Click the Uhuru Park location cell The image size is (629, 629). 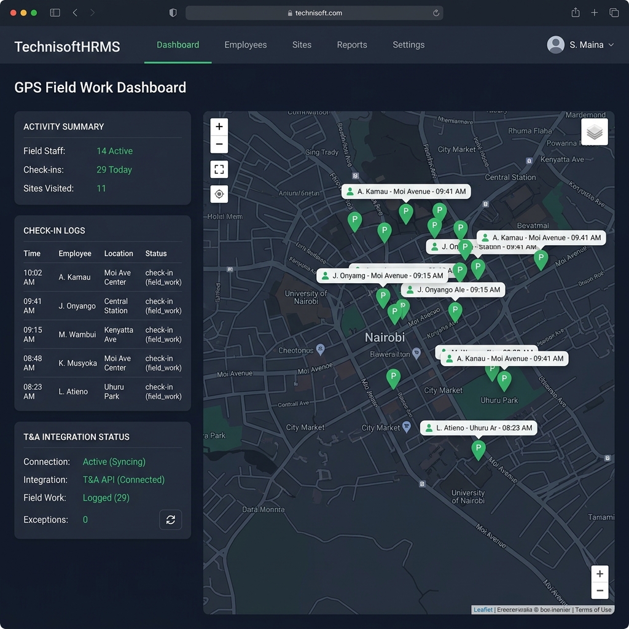[x=114, y=391]
